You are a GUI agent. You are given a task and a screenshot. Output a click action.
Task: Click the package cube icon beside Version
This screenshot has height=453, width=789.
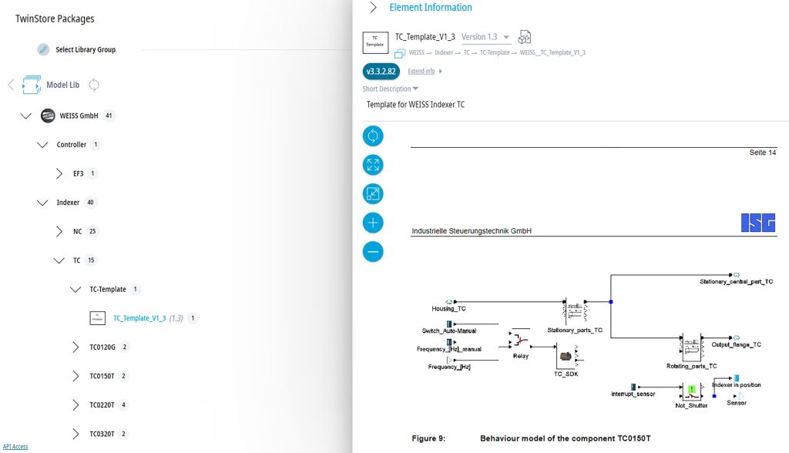(x=525, y=37)
